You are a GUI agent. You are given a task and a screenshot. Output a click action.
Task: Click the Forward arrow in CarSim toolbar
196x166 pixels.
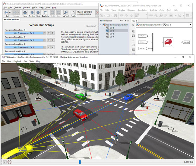click(x=15, y=12)
